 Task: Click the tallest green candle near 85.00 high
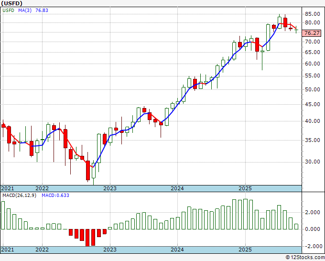(x=280, y=22)
